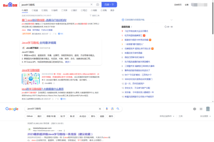Switch to the 资讯 tab
This screenshot has height=142, width=214.
click(45, 10)
